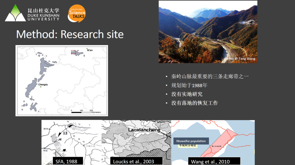Click the red rectangle marker on map
This screenshot has width=295, height=165.
73,52
